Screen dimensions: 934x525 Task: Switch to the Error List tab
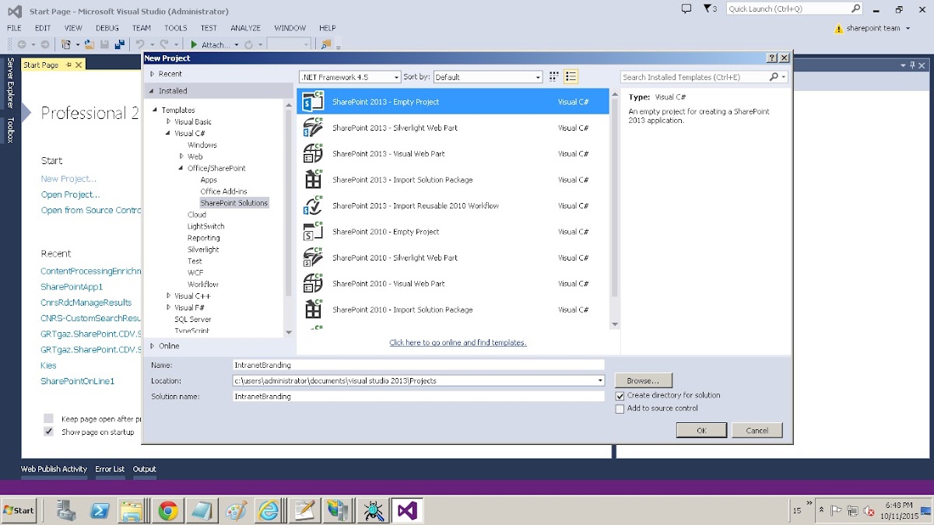point(110,469)
